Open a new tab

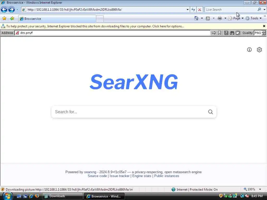pos(100,19)
